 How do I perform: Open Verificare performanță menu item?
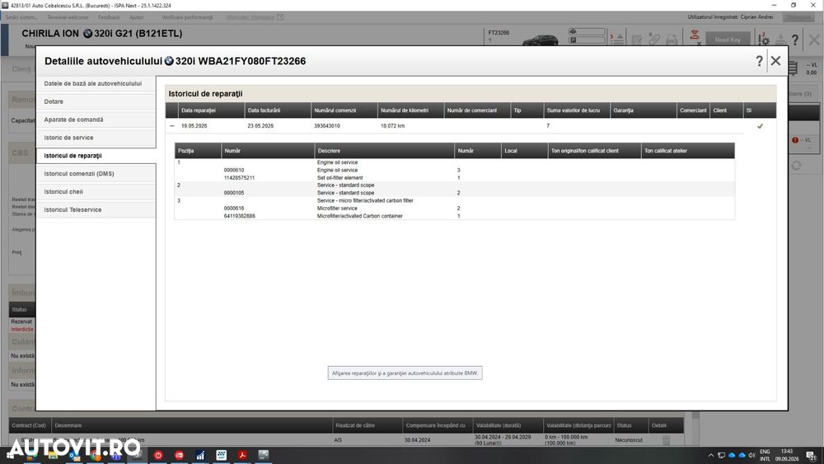pyautogui.click(x=187, y=17)
